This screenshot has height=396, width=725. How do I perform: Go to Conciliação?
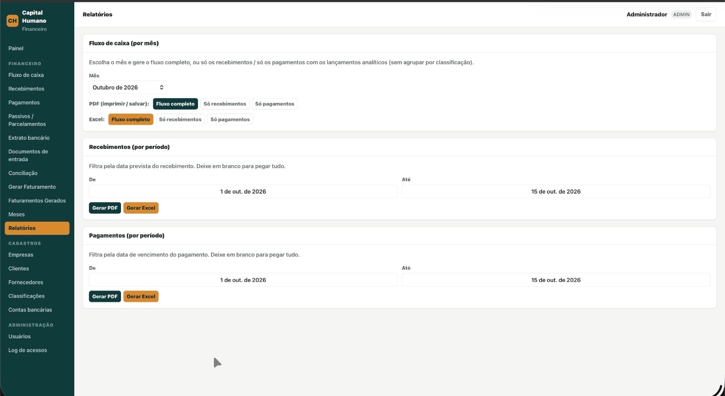[x=37, y=173]
